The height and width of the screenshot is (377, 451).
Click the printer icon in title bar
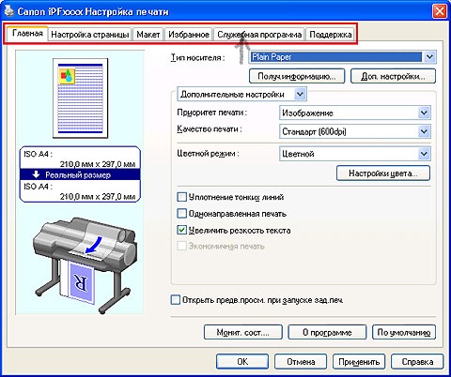tap(9, 11)
